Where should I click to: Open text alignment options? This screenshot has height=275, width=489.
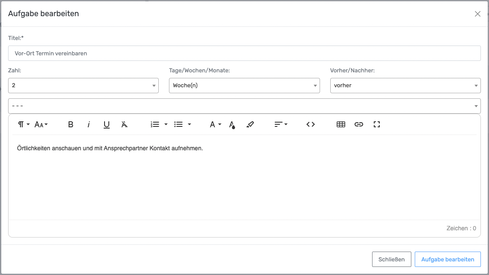click(x=280, y=124)
